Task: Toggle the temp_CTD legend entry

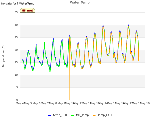Action: [x=58, y=115]
